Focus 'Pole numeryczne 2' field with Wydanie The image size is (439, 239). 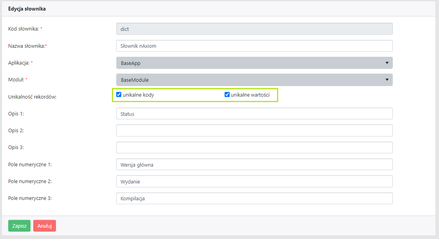pyautogui.click(x=254, y=181)
